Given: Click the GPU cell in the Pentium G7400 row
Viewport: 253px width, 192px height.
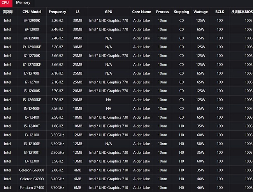Looking at the screenshot, I should [109, 187].
